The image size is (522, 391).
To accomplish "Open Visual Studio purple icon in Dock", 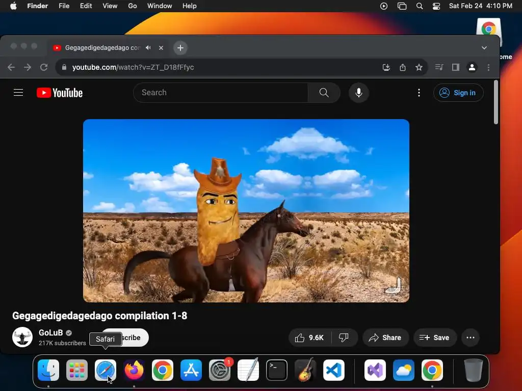I will pyautogui.click(x=375, y=370).
